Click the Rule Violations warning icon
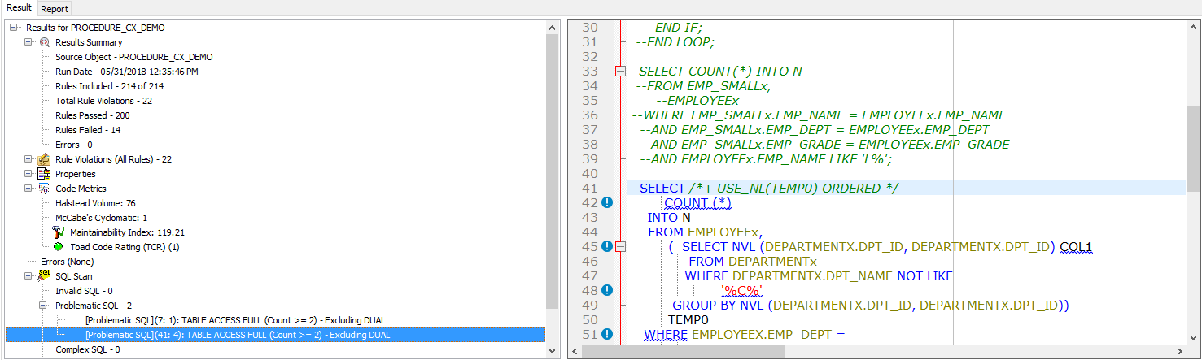 click(x=45, y=159)
